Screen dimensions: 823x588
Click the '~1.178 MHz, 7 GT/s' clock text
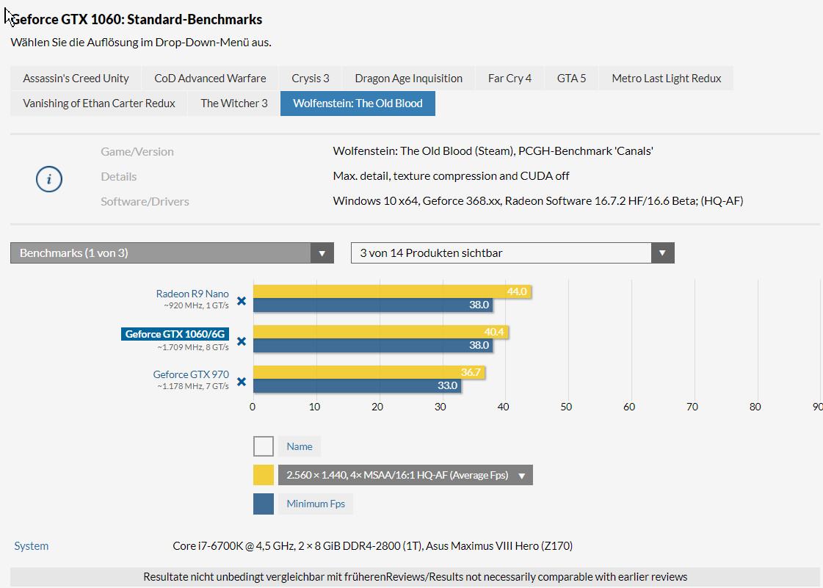[193, 386]
